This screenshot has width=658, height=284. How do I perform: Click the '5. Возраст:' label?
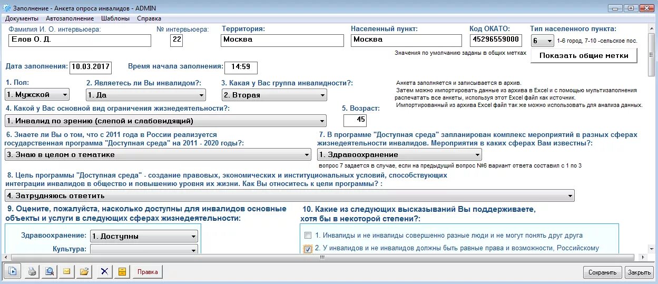pyautogui.click(x=360, y=108)
